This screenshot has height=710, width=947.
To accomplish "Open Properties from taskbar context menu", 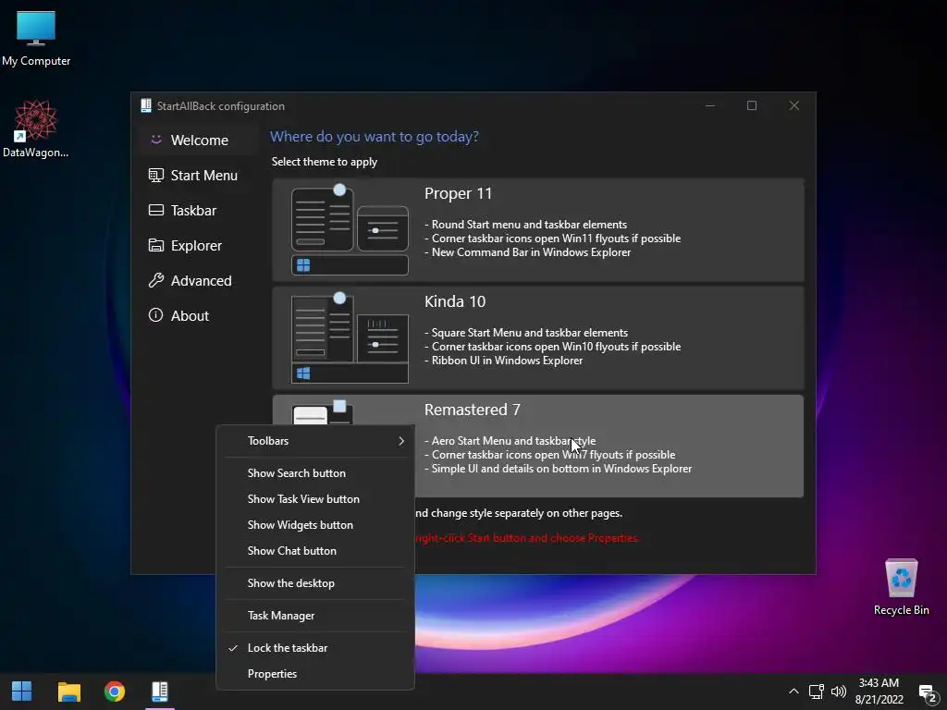I will tap(315, 674).
